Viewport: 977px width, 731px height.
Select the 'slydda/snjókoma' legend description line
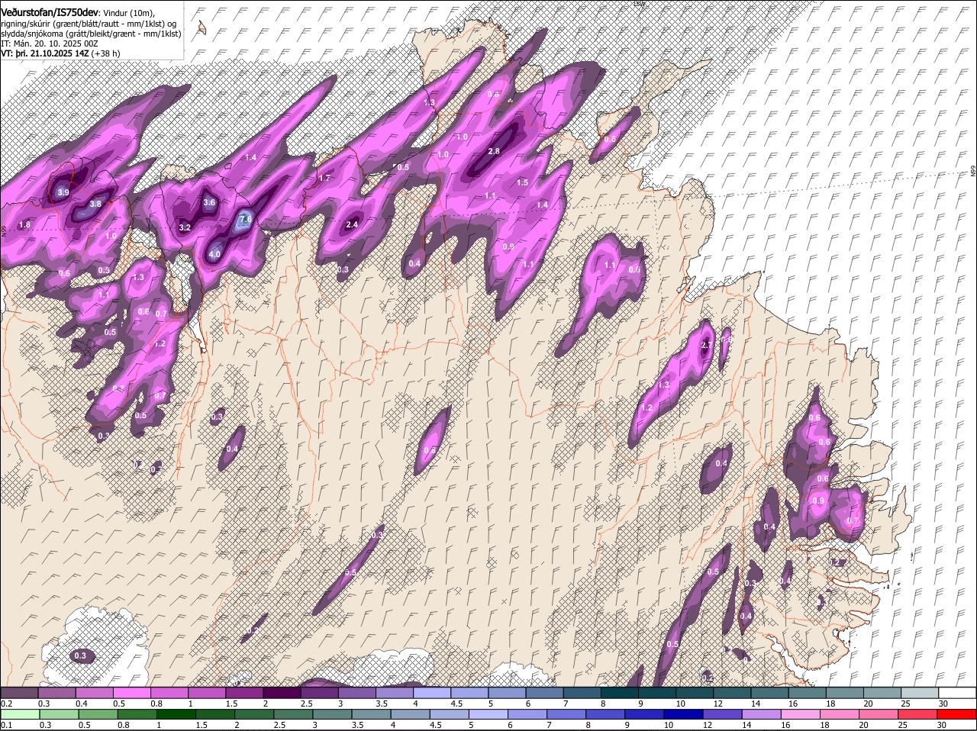click(91, 34)
